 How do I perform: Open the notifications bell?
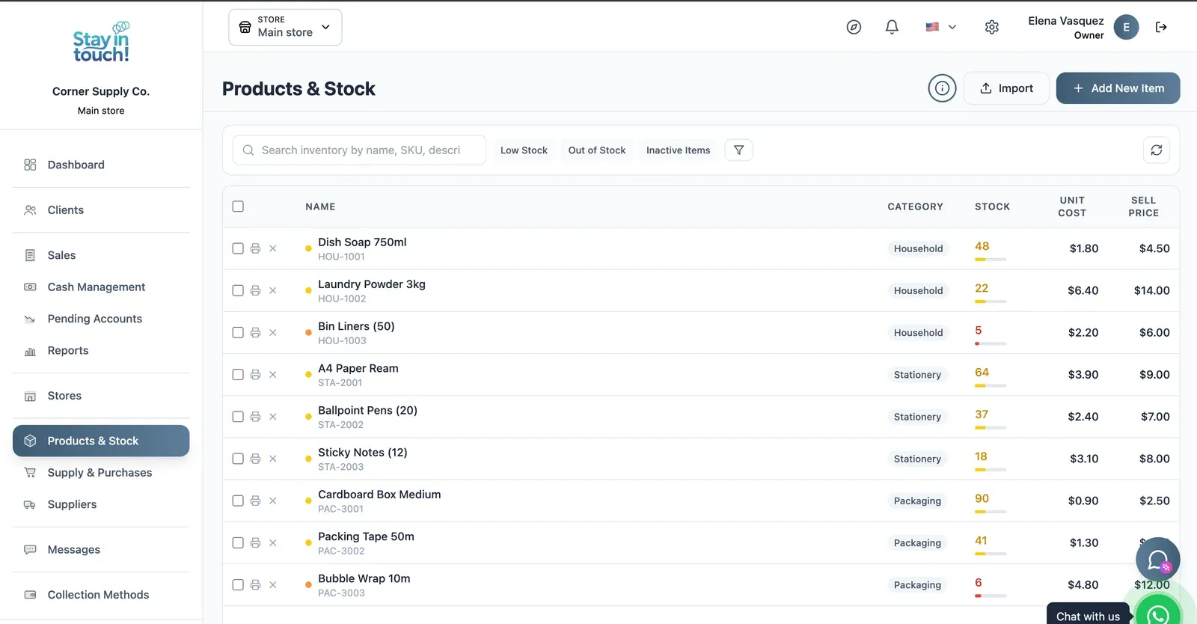(892, 27)
